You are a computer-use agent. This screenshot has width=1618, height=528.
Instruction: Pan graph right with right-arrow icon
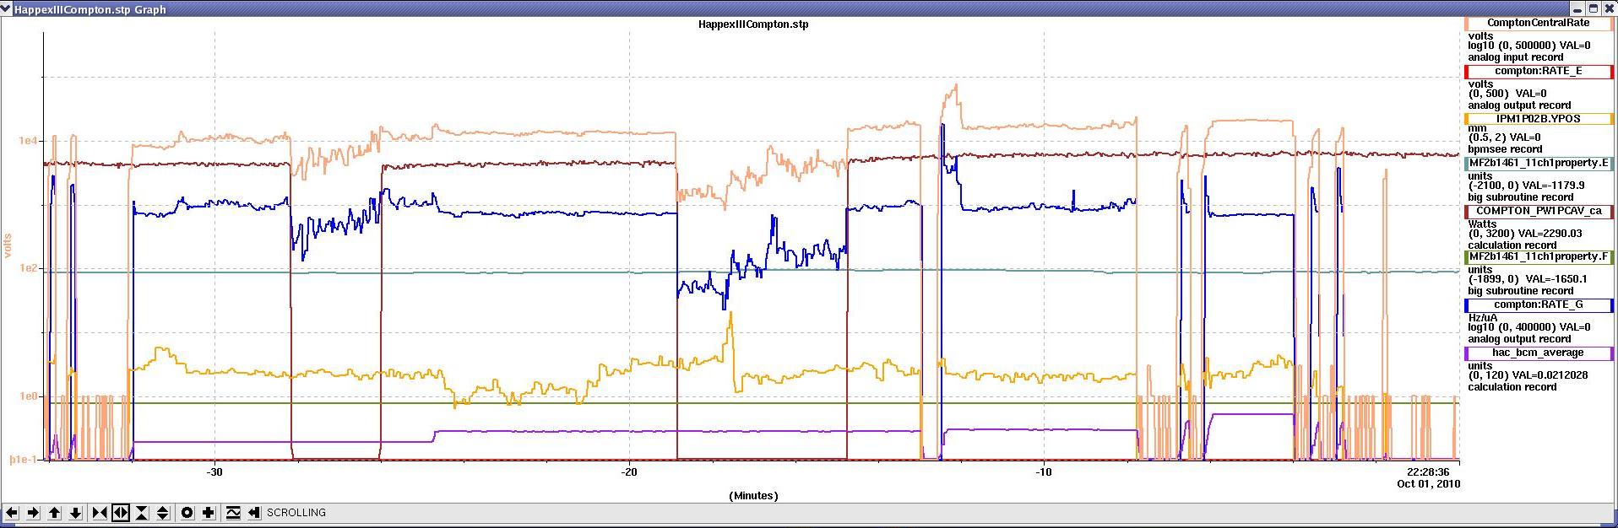click(33, 513)
